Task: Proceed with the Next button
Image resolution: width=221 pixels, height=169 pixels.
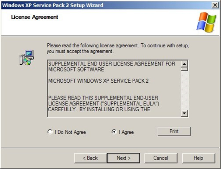Action: (x=124, y=158)
